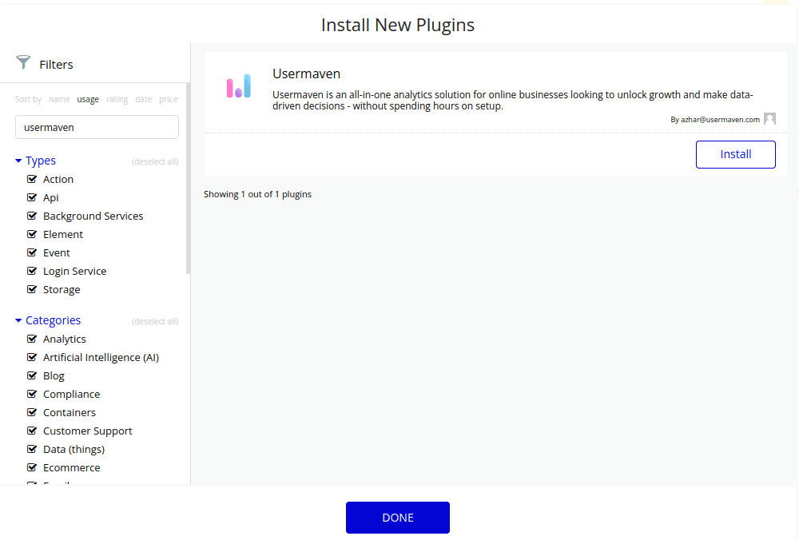This screenshot has height=540, width=799.
Task: Uncheck the Analytics category checkbox
Action: (x=33, y=339)
